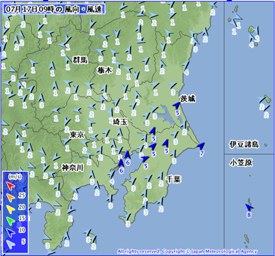Click the (m/s) unit label in legend
The width and height of the screenshot is (275, 256).
click(15, 177)
